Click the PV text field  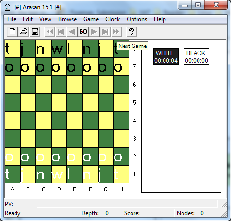[127, 204]
